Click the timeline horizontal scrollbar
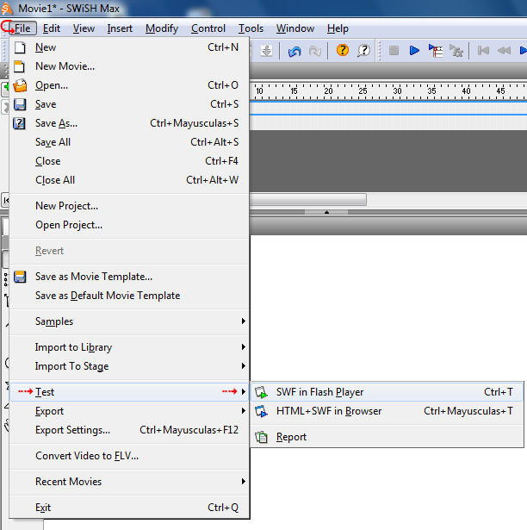Viewport: 527px width, 530px height. (307, 200)
